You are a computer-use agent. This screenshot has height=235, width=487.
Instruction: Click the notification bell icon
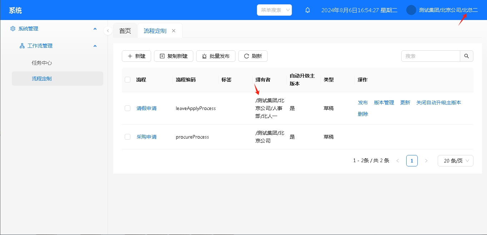pos(308,10)
